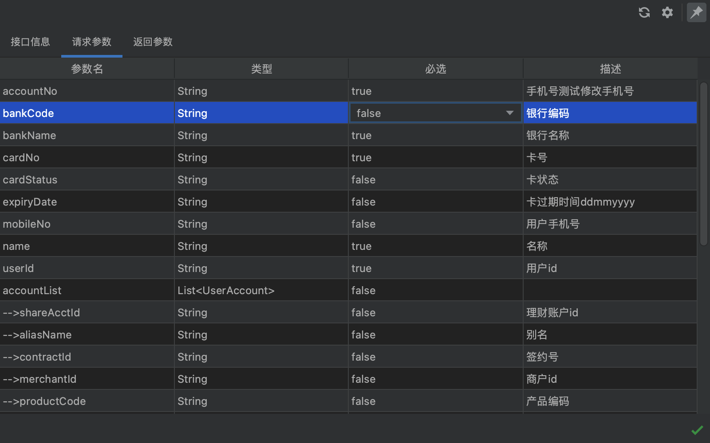Select the 请求参数 tab
Screen dimensions: 710x443
(x=91, y=42)
